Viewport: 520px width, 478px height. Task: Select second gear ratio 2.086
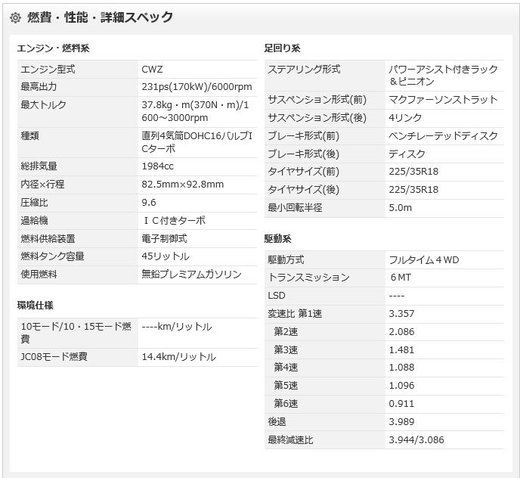[401, 332]
